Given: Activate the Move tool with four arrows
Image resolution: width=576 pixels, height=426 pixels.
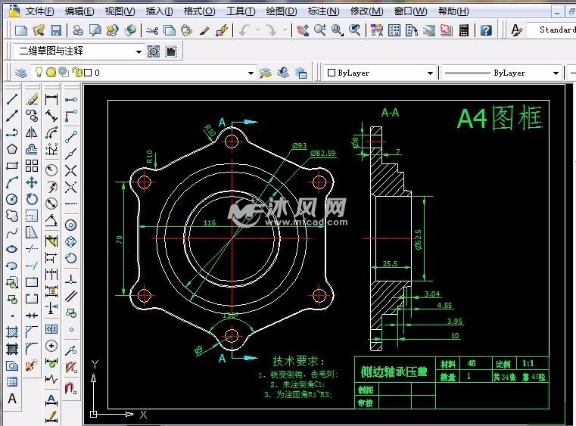Looking at the screenshot, I should point(32,182).
